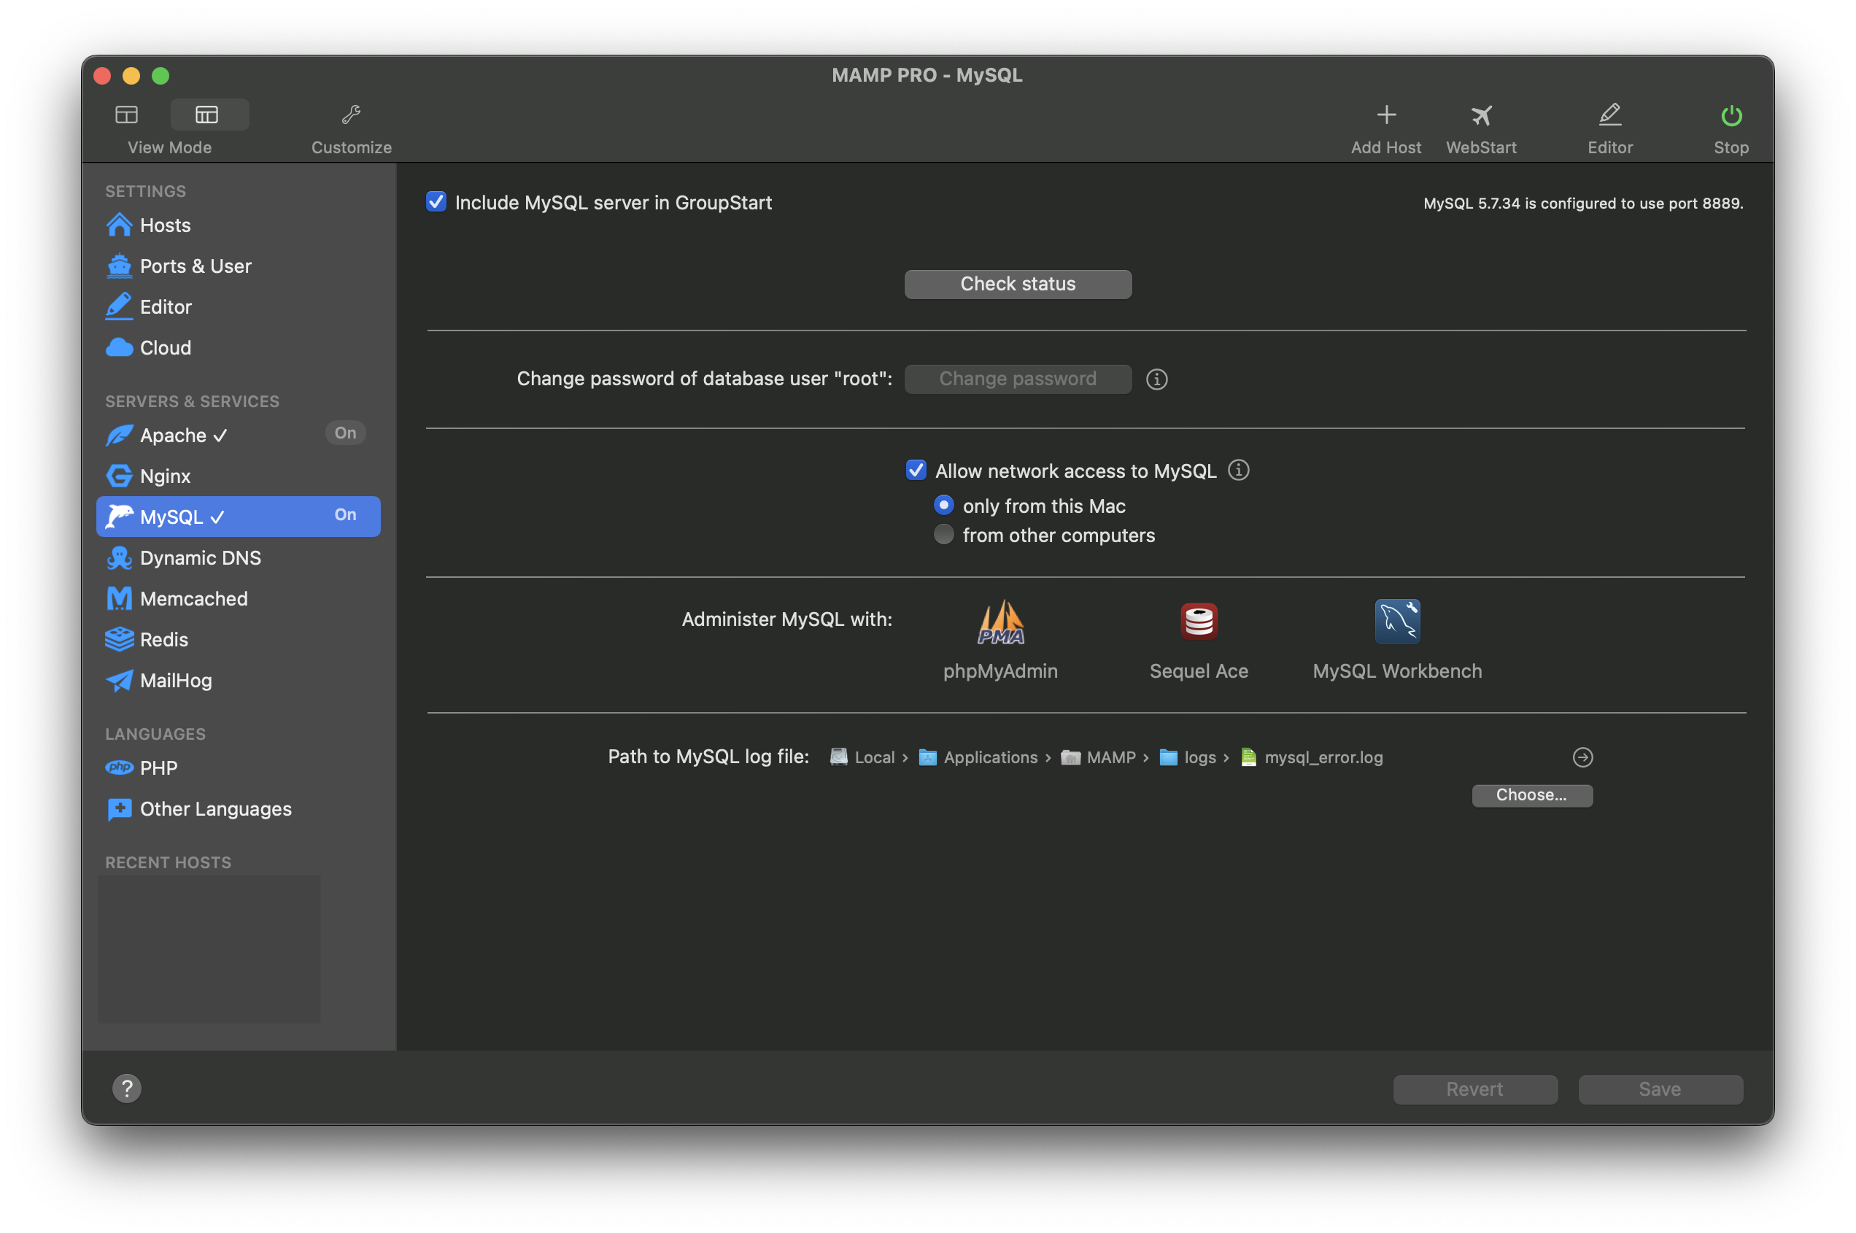Click Check status for MySQL

click(1017, 284)
